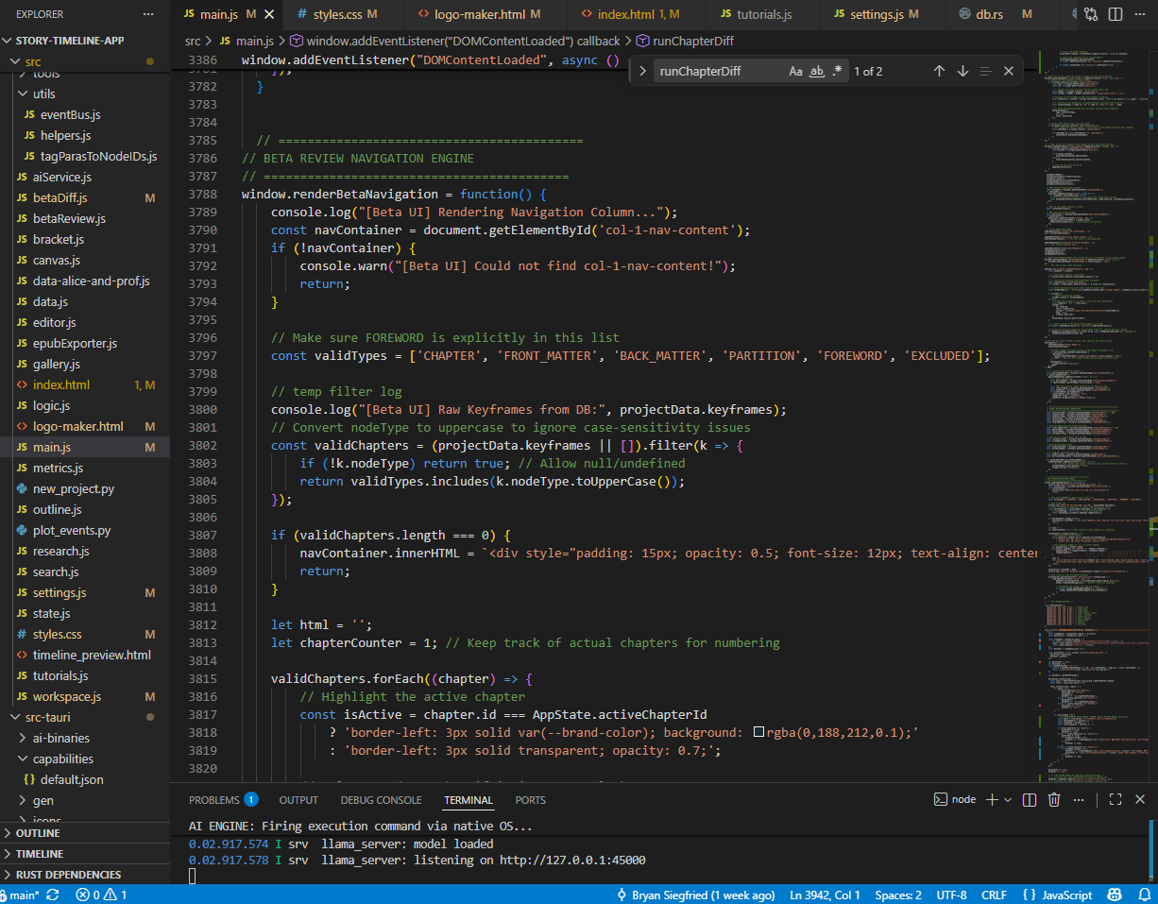1158x904 pixels.
Task: Open betaDiff.js in Explorer
Action: tap(85, 197)
